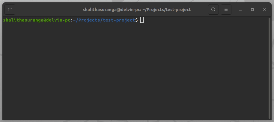The image size is (274, 122).
Task: Click the green username in the prompt
Action: 23,20
